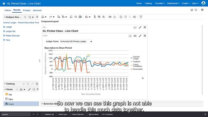
Task: Collapse the Views pane
Action: (5, 89)
